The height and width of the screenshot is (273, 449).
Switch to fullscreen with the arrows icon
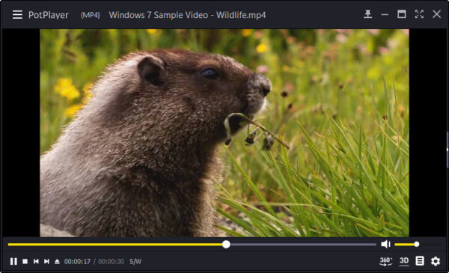[419, 13]
